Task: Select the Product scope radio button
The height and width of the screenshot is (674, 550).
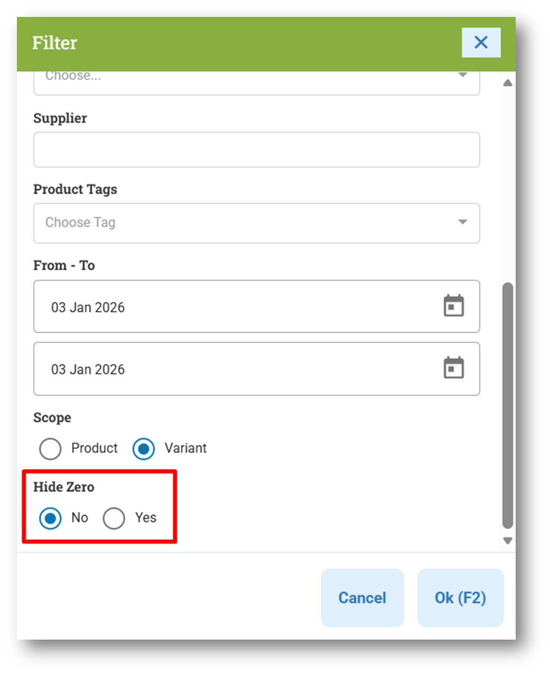Action: 51,449
